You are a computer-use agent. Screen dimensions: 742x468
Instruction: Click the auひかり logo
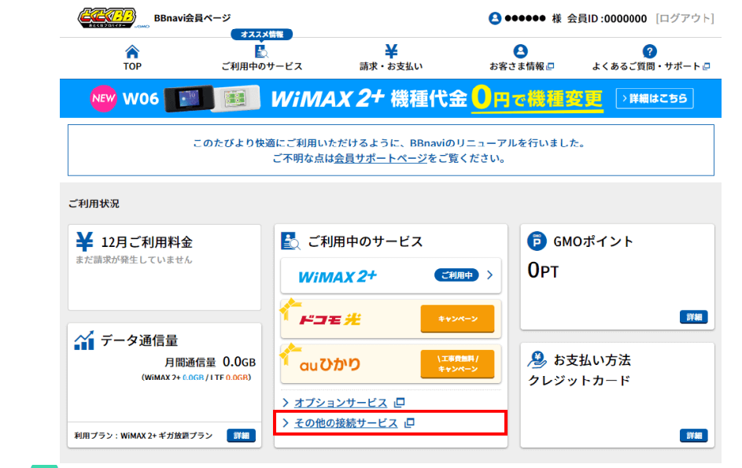pyautogui.click(x=330, y=364)
